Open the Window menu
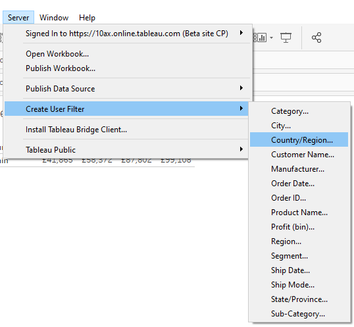 coord(54,17)
